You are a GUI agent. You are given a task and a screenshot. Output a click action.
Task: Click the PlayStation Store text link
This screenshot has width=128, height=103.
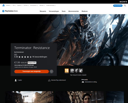pyautogui.click(x=11, y=11)
